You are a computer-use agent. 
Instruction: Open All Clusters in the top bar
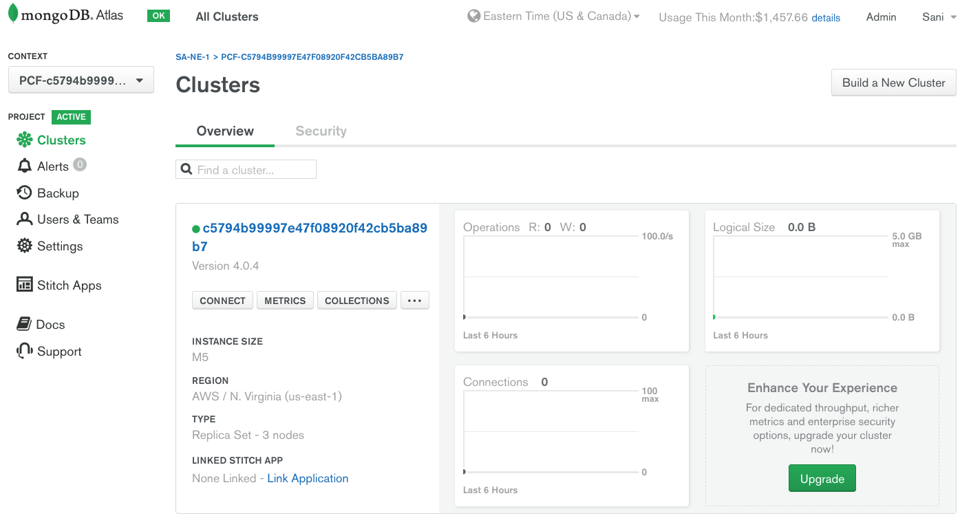[x=227, y=17]
